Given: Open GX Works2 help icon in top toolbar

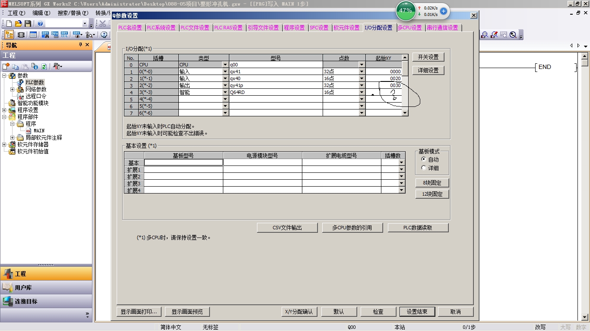Looking at the screenshot, I should pyautogui.click(x=40, y=23).
